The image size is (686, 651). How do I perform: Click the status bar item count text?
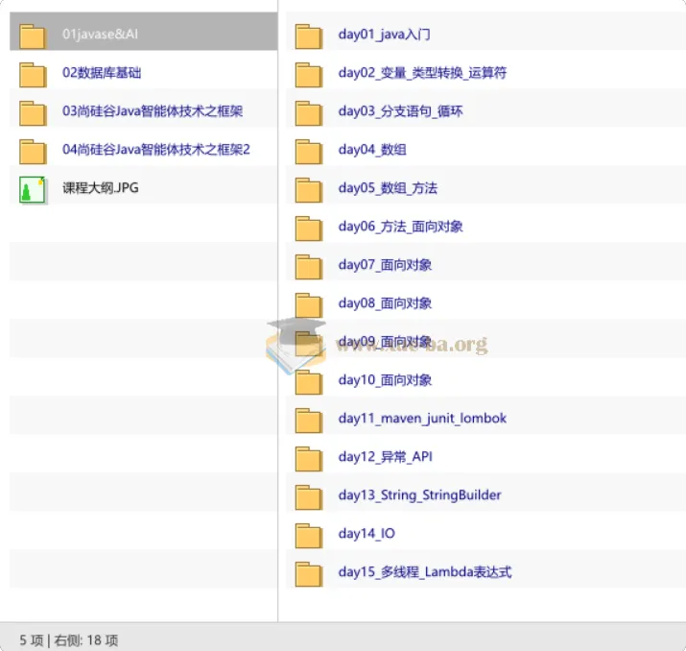[x=69, y=640]
